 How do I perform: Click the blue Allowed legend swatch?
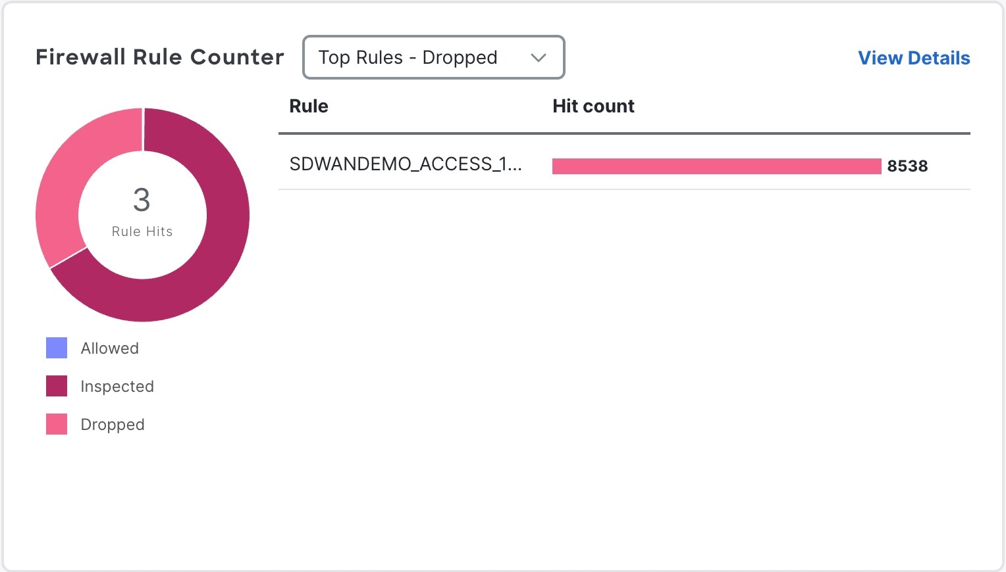tap(57, 348)
